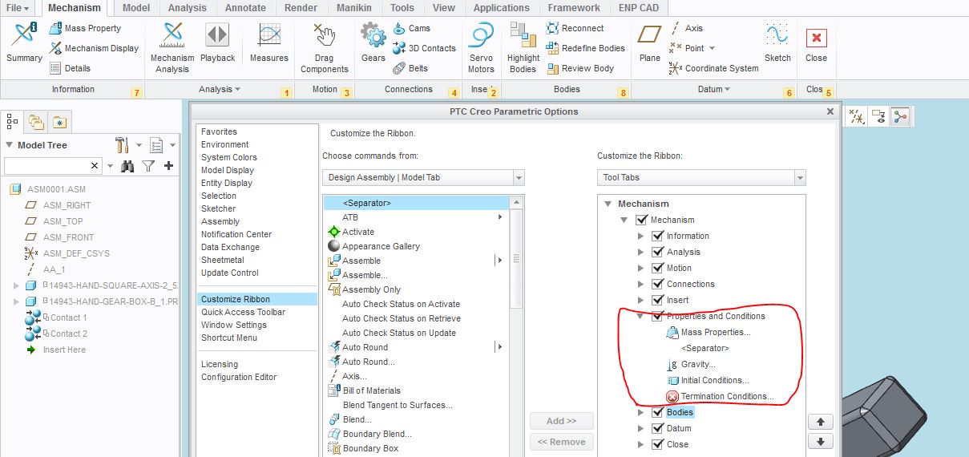Open Mechanism Display settings

click(x=94, y=48)
